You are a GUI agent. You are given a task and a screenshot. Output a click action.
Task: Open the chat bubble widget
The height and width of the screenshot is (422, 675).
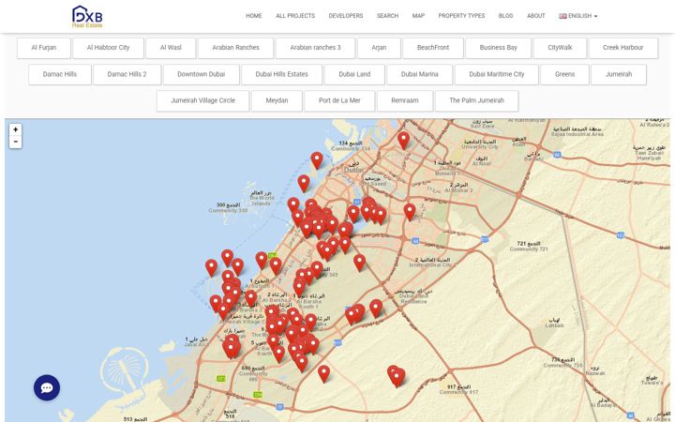(47, 387)
